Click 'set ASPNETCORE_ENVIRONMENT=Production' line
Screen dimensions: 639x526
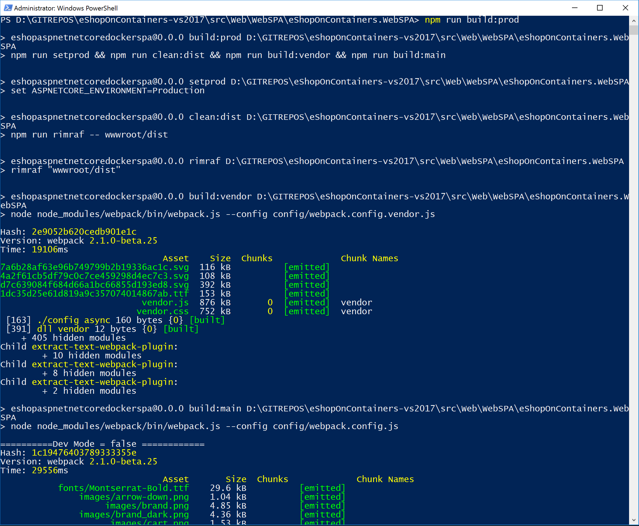(x=108, y=91)
